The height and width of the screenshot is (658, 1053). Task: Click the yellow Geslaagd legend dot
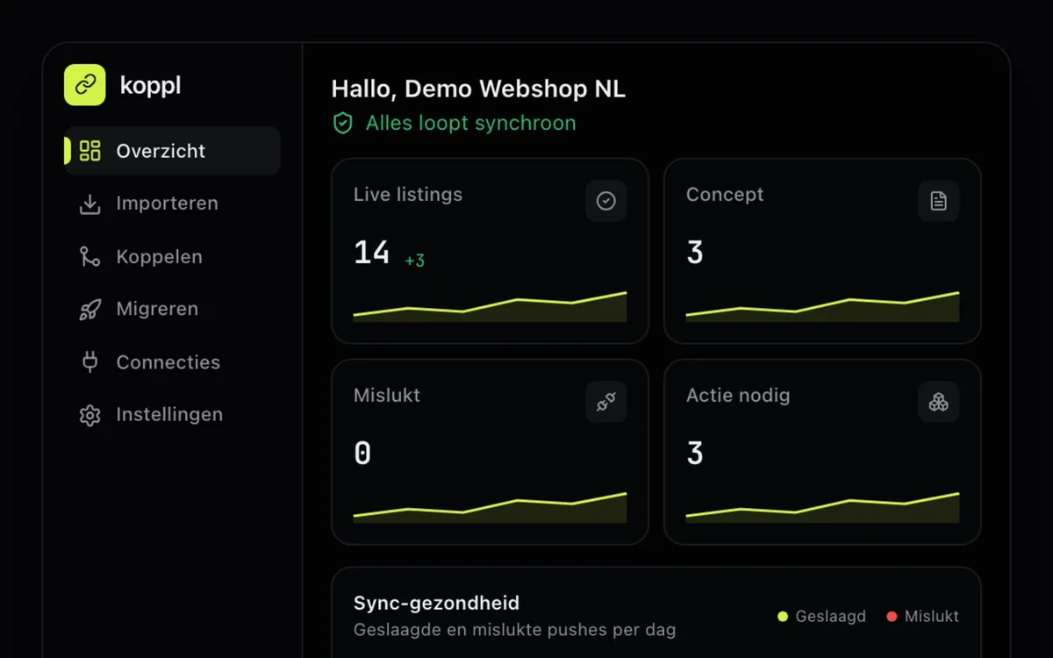click(783, 617)
